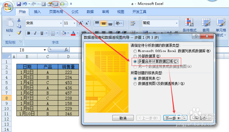Click 下一步 to go to next wizard step
Viewport: 229px width, 132px height.
point(175,118)
